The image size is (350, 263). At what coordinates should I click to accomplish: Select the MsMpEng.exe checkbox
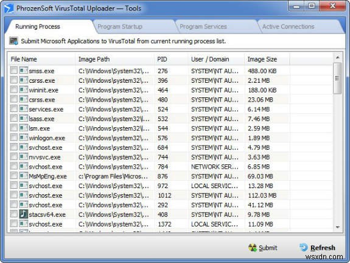click(13, 176)
